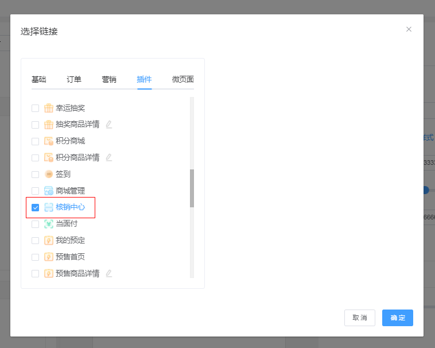Click the link list vertical scrollbar thumb
435x348 pixels.
[x=192, y=188]
